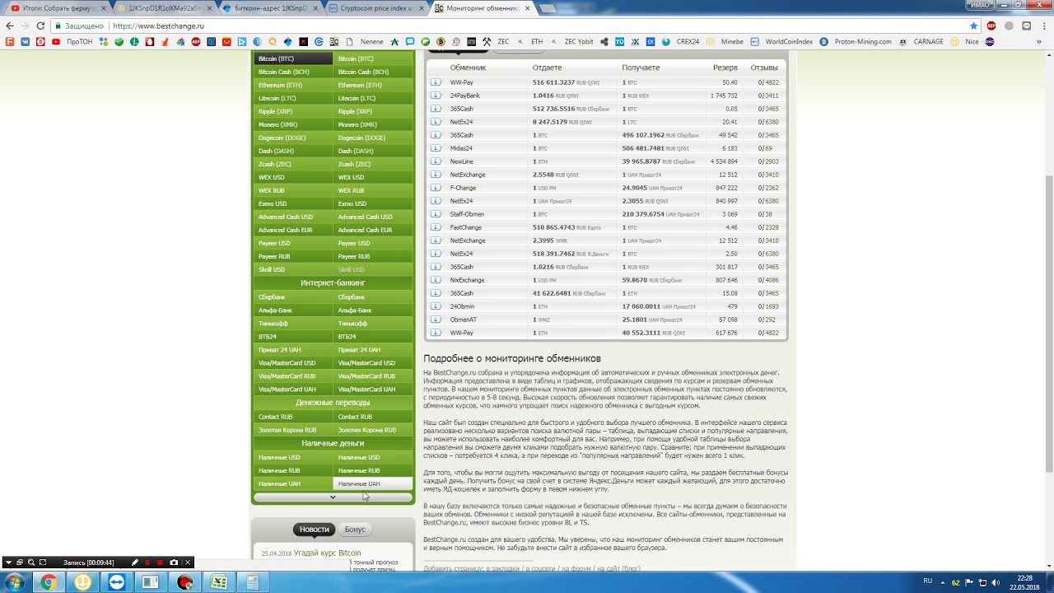Open Excel from the Windows taskbar
This screenshot has height=593, width=1054.
[218, 582]
